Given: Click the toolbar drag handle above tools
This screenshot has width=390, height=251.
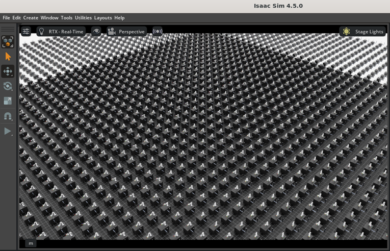Looking at the screenshot, I should pyautogui.click(x=8, y=29).
